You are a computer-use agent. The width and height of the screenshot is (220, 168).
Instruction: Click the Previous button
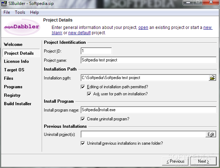pyautogui.click(x=175, y=161)
